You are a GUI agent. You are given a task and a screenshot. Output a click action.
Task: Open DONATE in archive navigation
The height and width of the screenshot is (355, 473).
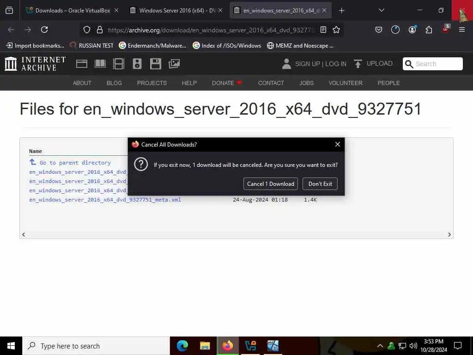pos(226,83)
